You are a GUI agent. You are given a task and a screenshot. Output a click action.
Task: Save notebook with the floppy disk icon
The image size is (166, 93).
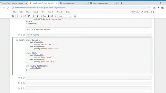click(x=13, y=16)
